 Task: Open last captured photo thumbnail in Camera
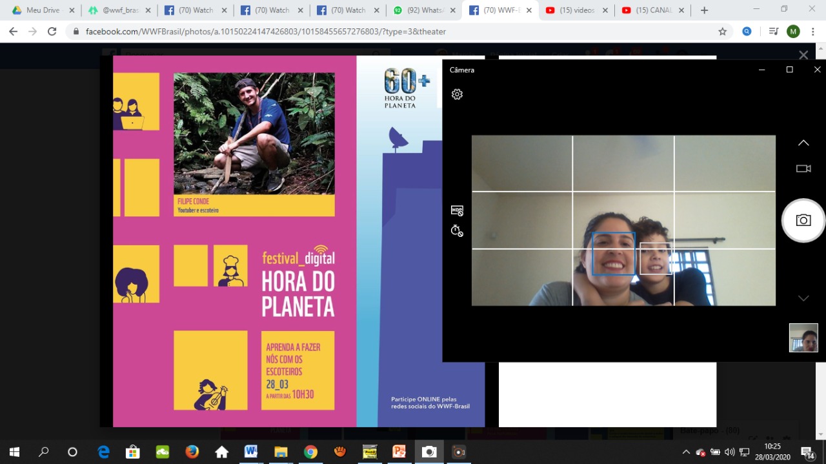click(803, 338)
